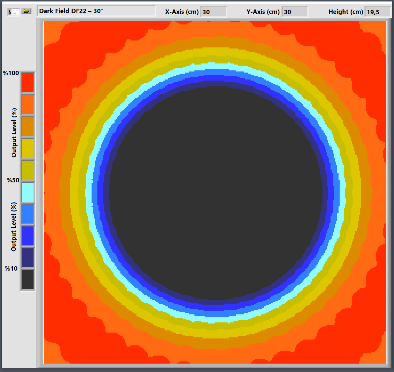The height and width of the screenshot is (372, 394).
Task: Pick the olive yellow legend swatch
Action: [x=28, y=170]
